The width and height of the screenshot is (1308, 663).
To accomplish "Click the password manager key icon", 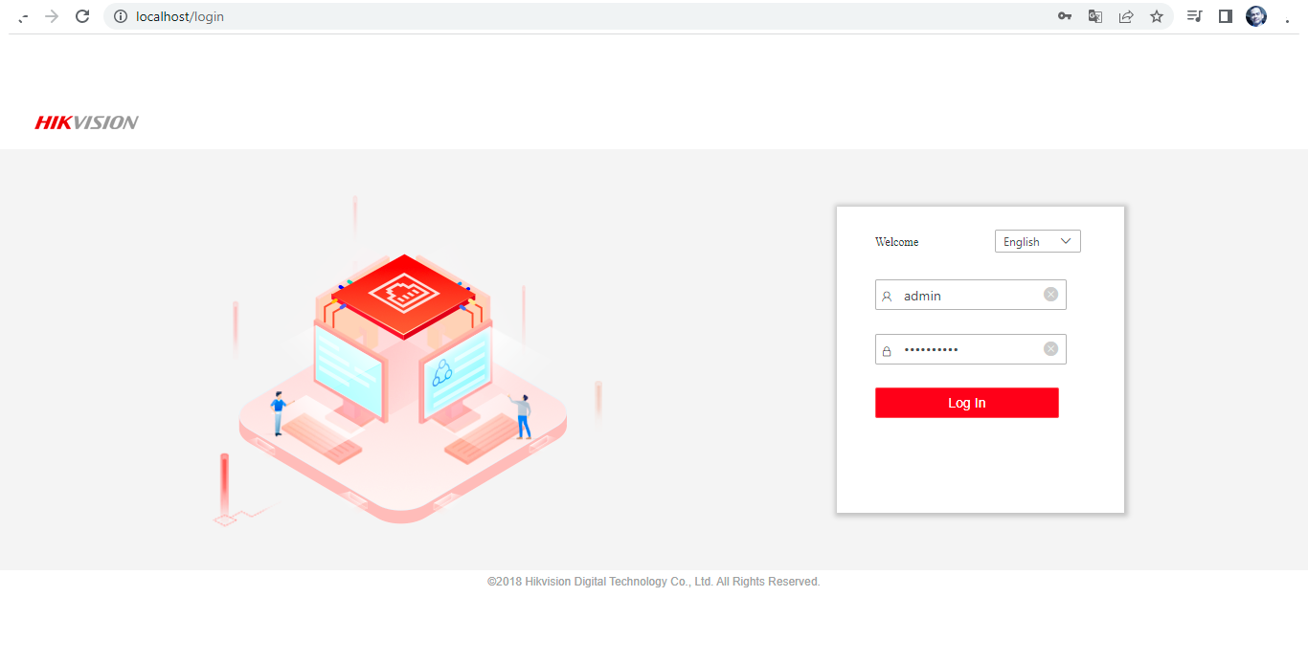I will click(1064, 16).
